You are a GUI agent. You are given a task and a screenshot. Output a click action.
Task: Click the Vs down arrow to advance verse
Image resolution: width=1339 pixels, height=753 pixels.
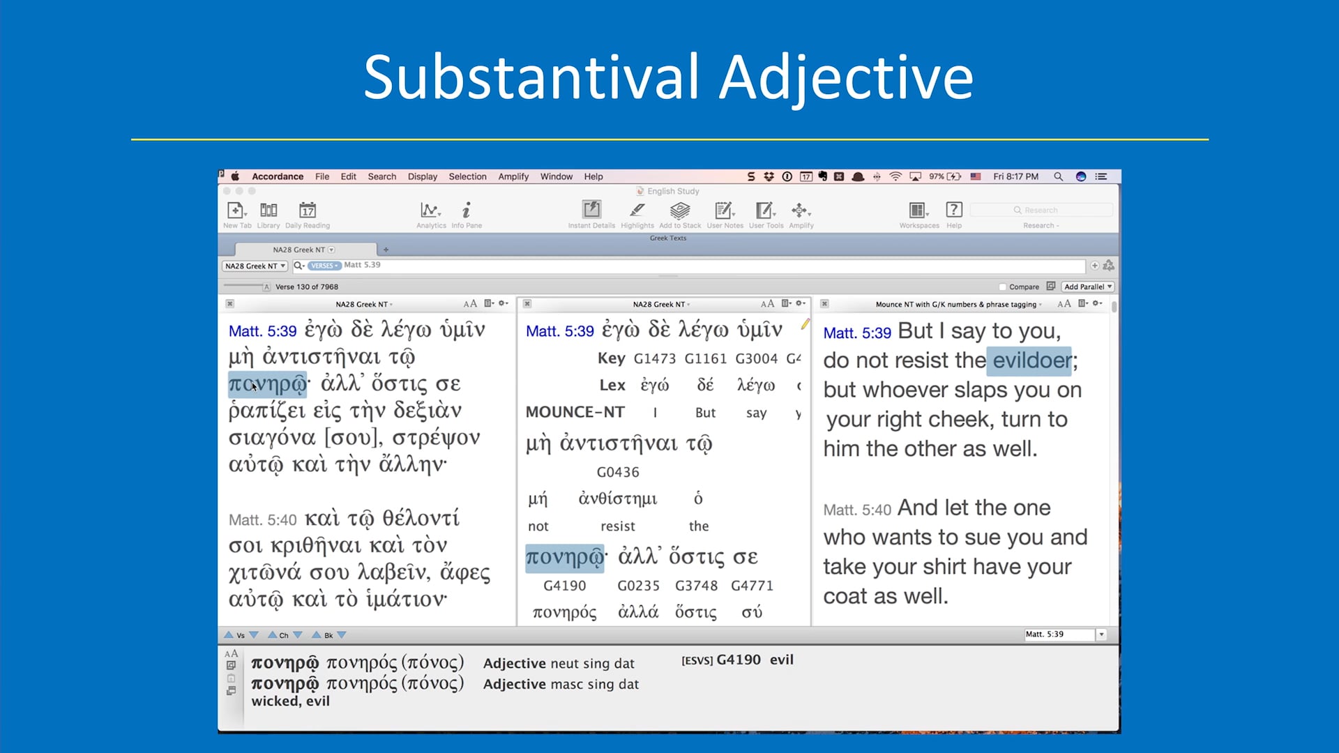[254, 634]
